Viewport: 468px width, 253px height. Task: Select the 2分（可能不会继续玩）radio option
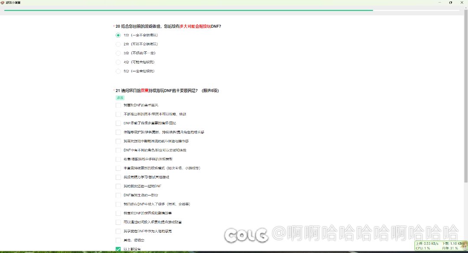118,44
